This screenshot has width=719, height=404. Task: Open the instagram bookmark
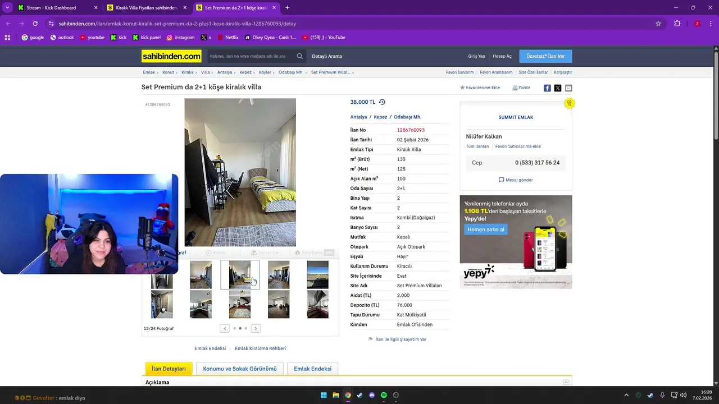(180, 38)
